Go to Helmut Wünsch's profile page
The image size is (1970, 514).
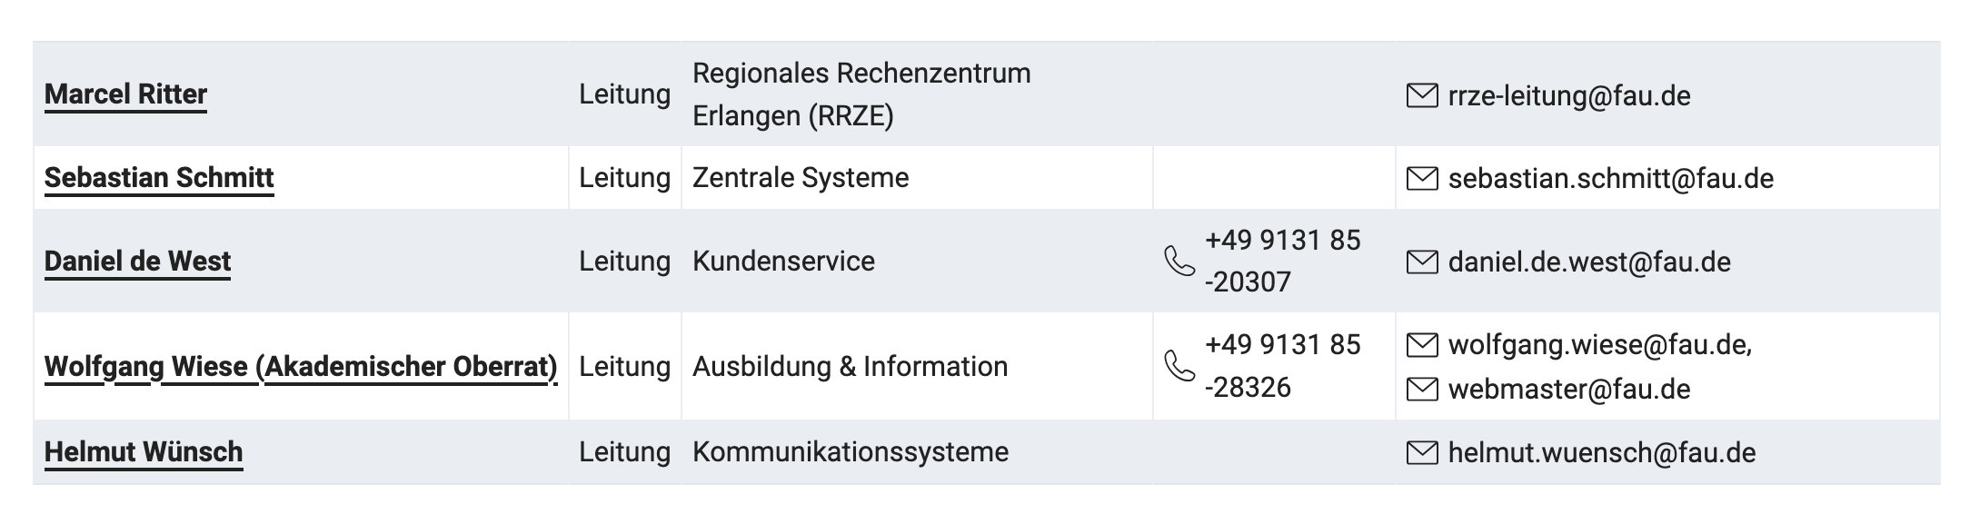tap(144, 452)
